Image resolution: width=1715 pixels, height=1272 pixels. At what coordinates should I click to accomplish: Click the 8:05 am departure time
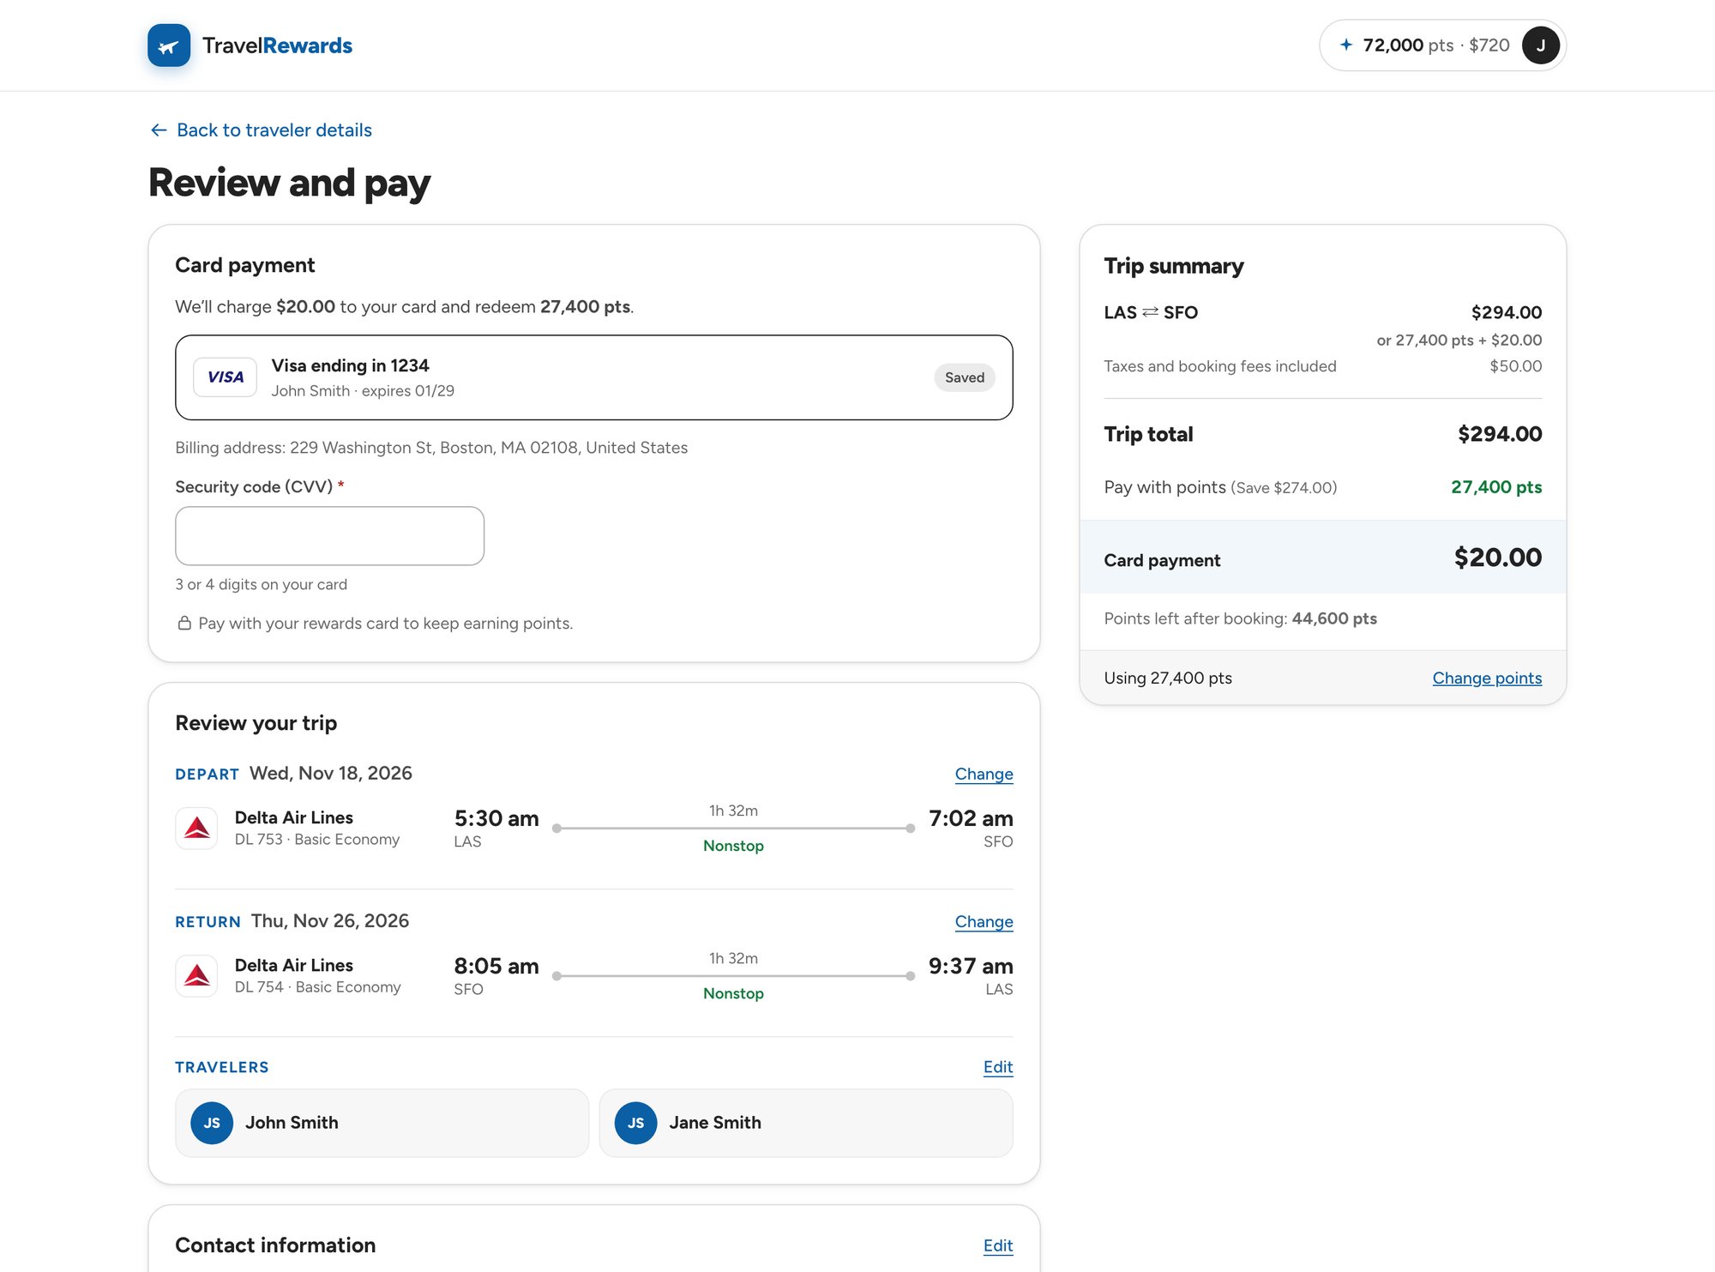tap(496, 966)
